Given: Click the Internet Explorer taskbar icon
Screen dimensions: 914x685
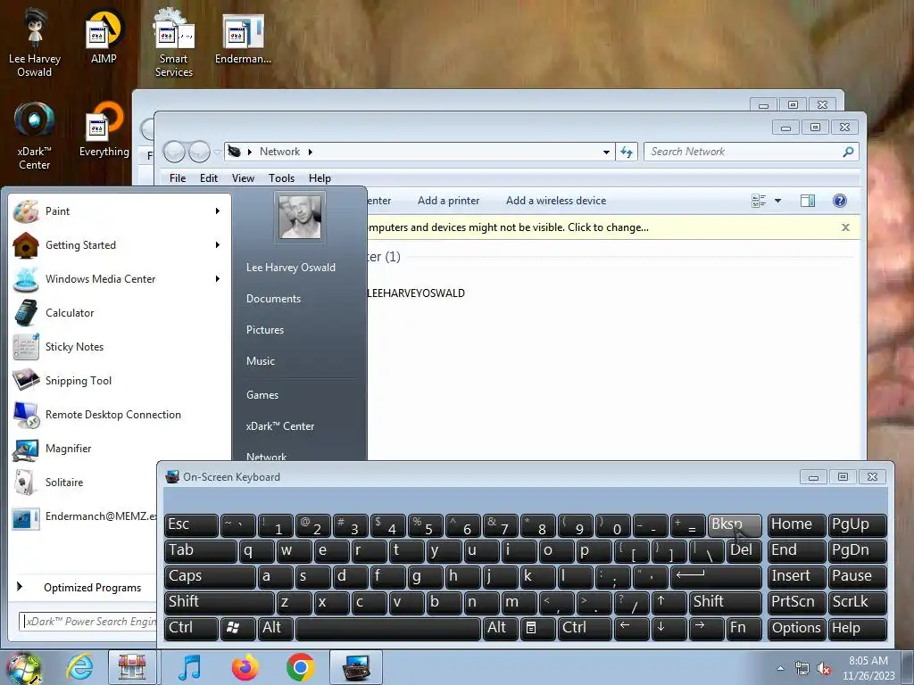Looking at the screenshot, I should [x=79, y=667].
